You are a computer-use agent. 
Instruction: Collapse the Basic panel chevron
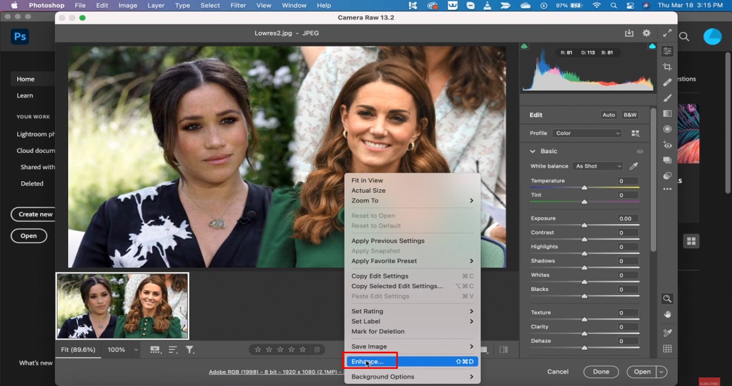click(x=533, y=151)
